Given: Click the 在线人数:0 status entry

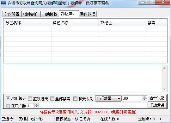Looking at the screenshot, I should 109,119.
